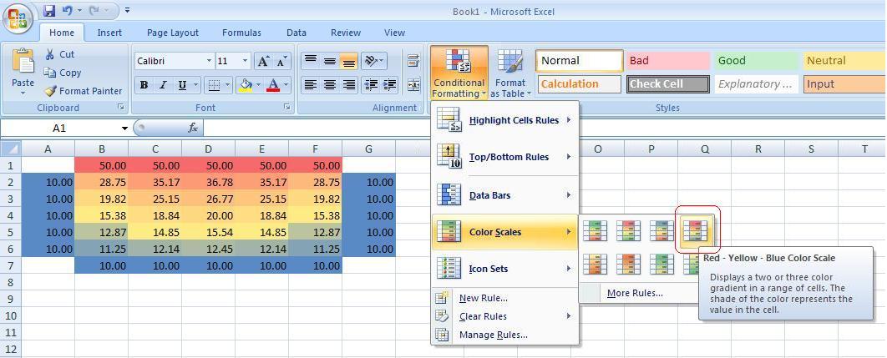The height and width of the screenshot is (358, 887).
Task: Pick the Yellow - Red two-color scale
Action: [x=596, y=264]
